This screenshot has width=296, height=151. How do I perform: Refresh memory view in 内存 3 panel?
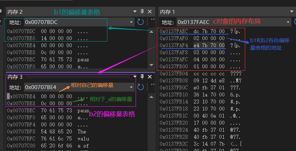pyautogui.click(x=141, y=87)
